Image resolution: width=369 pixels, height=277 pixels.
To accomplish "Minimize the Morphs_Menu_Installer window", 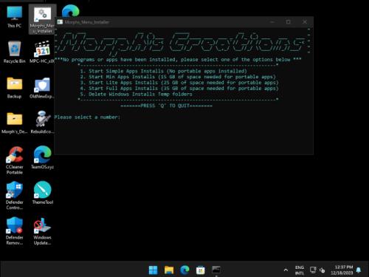I will point(272,22).
